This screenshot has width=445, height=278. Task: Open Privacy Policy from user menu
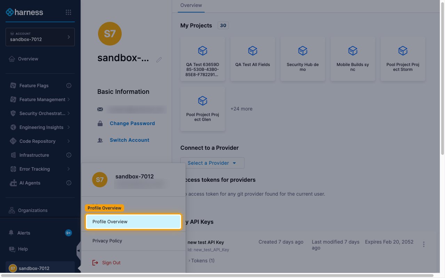pos(107,241)
